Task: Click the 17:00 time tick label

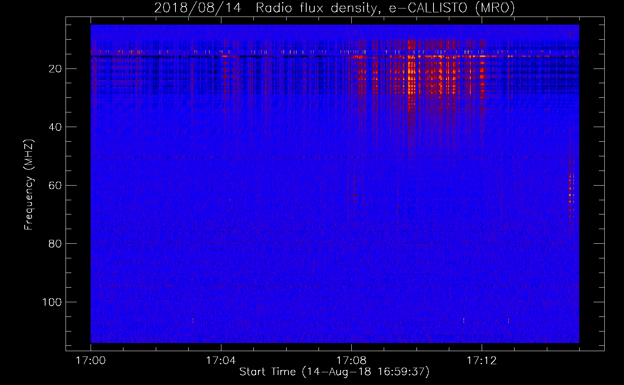Action: (x=91, y=361)
